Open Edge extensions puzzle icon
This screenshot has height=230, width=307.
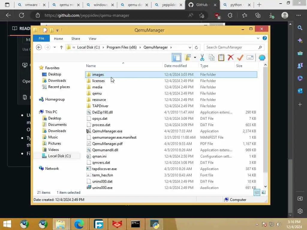[230, 15]
